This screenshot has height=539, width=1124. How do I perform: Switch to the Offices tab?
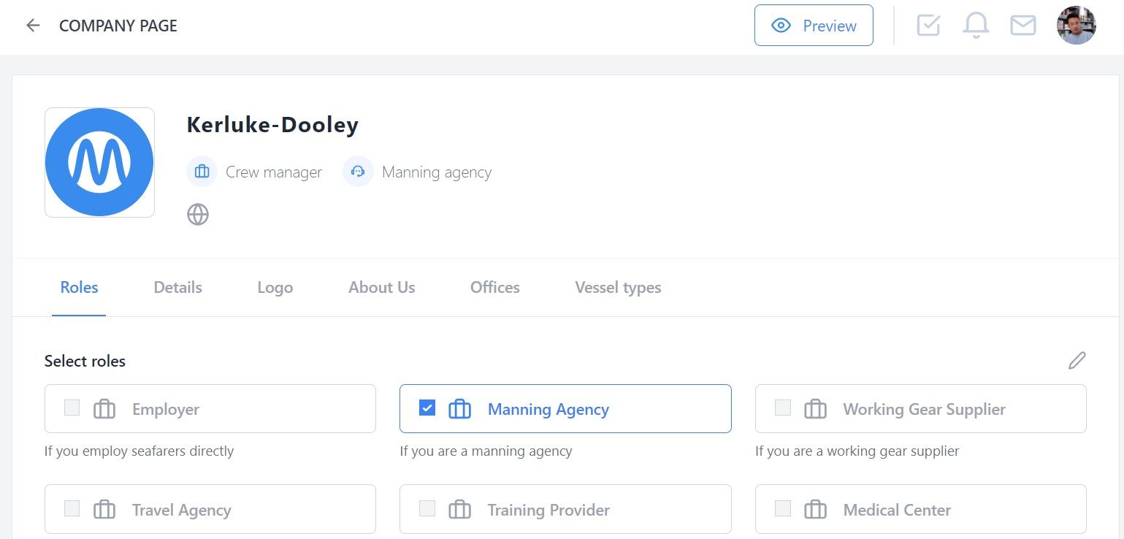coord(495,288)
